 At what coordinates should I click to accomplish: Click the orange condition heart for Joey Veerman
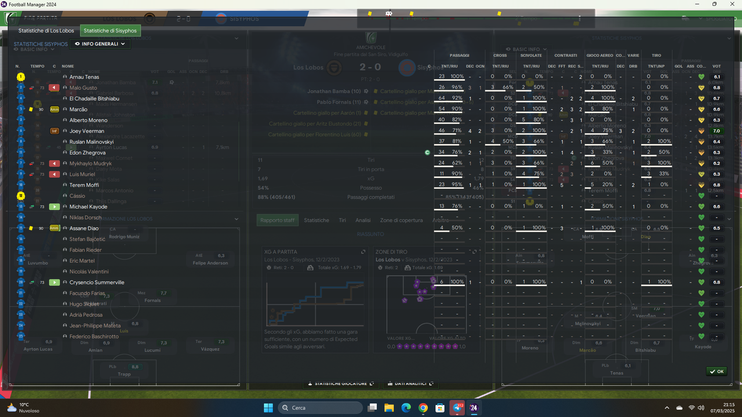pyautogui.click(x=701, y=131)
